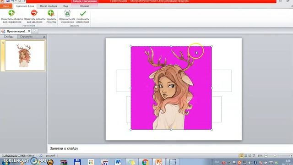Close the Презентация1 document tab
Screen dimensions: 293x165
pyautogui.click(x=29, y=31)
